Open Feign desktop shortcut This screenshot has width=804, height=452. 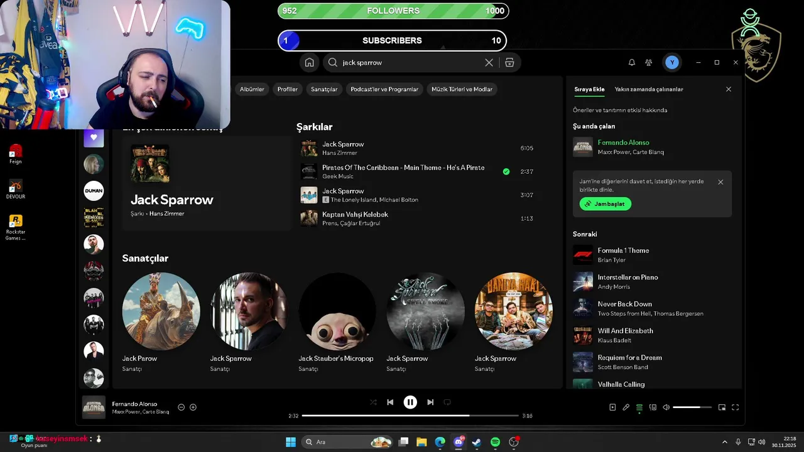pyautogui.click(x=16, y=154)
